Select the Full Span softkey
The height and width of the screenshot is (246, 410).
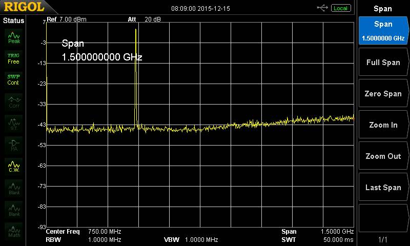point(383,63)
